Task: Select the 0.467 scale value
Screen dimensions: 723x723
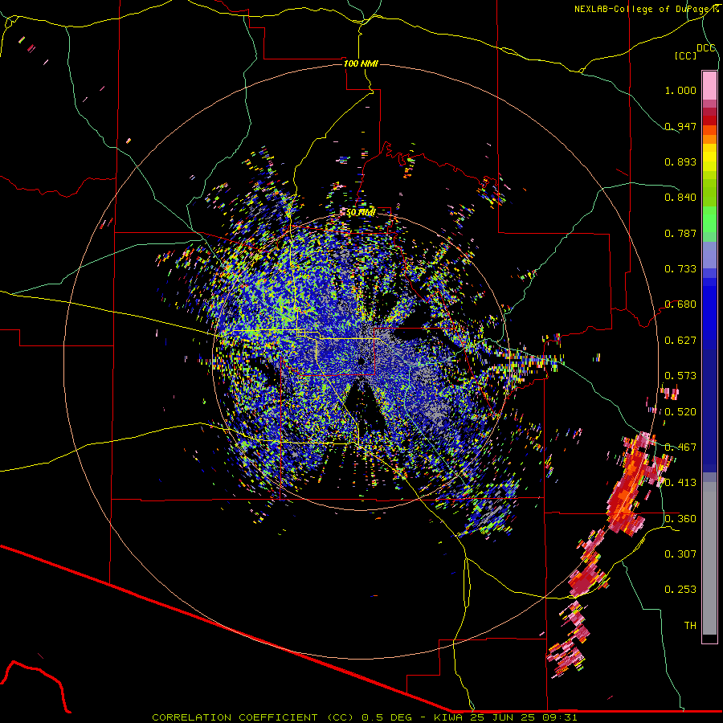Action: coord(680,447)
